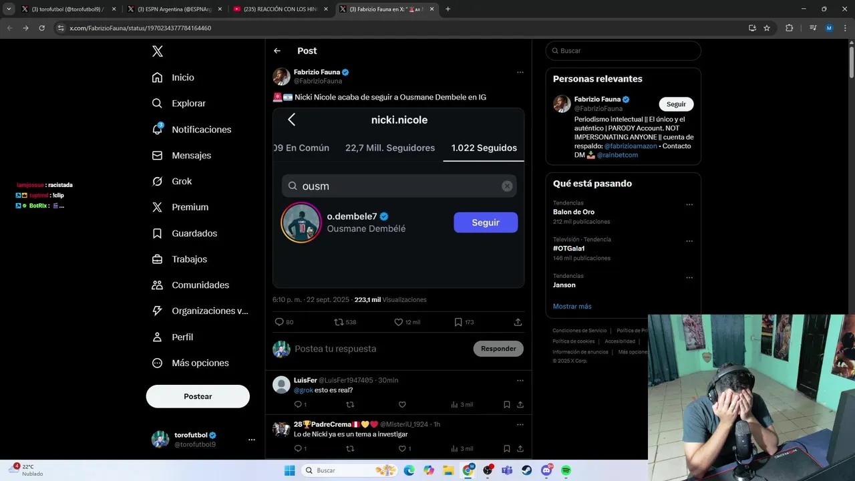Viewport: 855px width, 481px height.
Task: Bookmark PadreCrema's comment
Action: [x=507, y=448]
